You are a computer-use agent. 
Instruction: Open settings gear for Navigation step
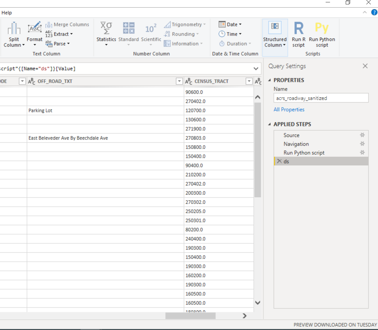pos(362,144)
